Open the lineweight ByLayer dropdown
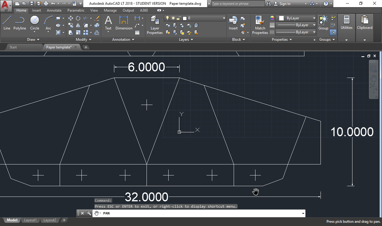The width and height of the screenshot is (382, 226). click(296, 25)
